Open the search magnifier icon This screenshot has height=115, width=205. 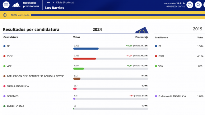[x=198, y=5]
